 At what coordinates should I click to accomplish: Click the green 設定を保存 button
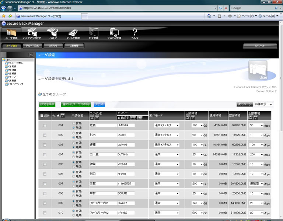tap(47, 105)
